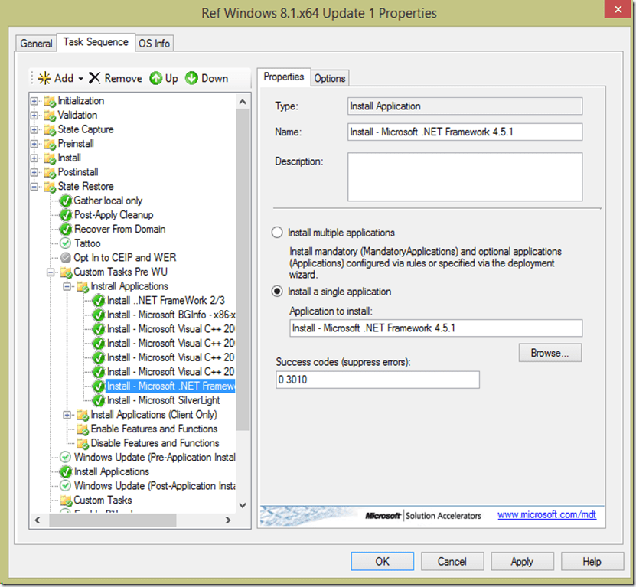The image size is (636, 587).
Task: Select Install multiple applications radio button
Action: coord(277,233)
